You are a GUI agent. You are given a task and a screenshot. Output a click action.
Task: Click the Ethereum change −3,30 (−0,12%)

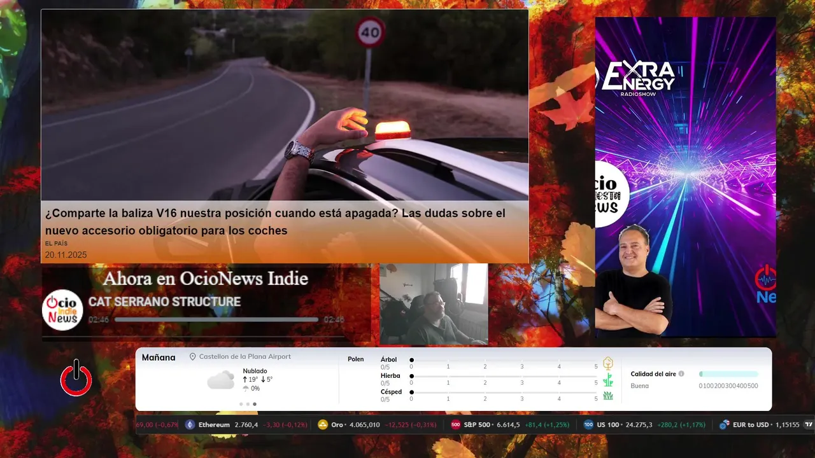(x=286, y=425)
